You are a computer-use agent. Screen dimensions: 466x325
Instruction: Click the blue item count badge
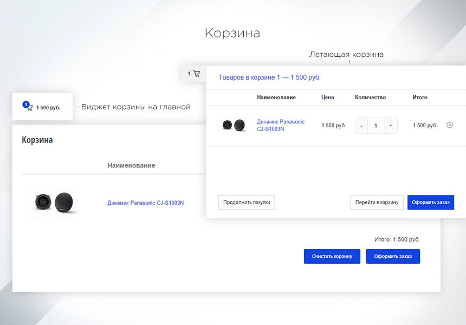point(25,103)
